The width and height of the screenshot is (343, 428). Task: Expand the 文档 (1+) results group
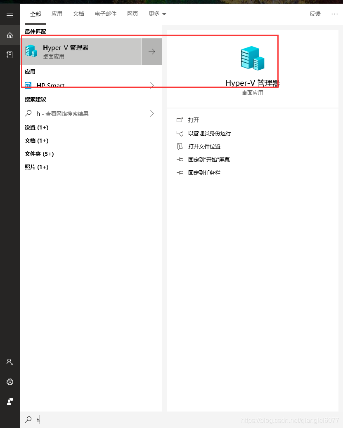click(37, 141)
